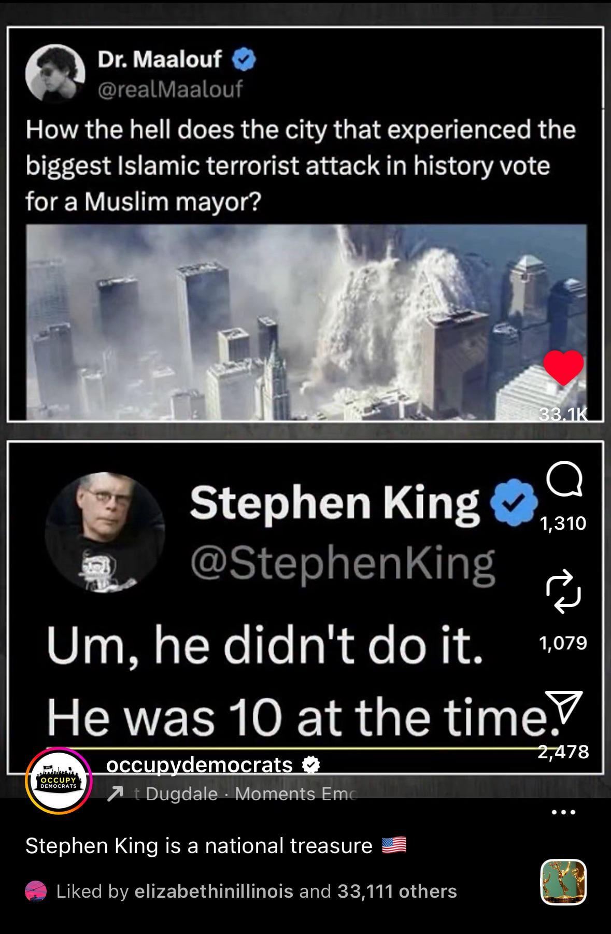Tap the occupydemocrats verified badge
The height and width of the screenshot is (934, 611).
(x=310, y=765)
